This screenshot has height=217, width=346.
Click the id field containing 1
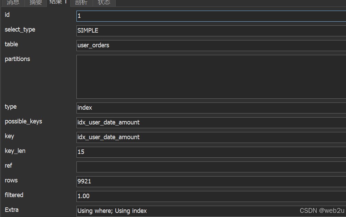[211, 16]
